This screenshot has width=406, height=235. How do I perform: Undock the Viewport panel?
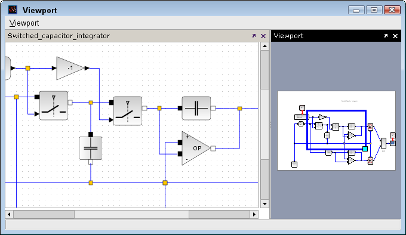click(x=386, y=36)
